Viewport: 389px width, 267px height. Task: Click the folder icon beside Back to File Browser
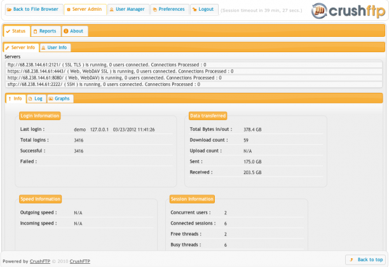[x=9, y=10]
